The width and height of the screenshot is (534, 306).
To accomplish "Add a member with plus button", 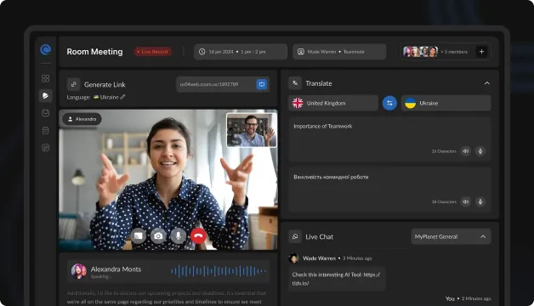I will pos(481,52).
